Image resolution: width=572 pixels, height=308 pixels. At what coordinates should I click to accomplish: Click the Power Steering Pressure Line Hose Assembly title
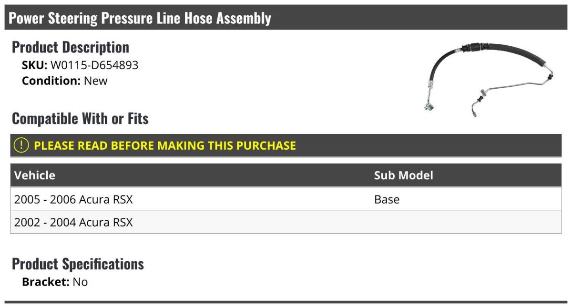[x=140, y=18]
